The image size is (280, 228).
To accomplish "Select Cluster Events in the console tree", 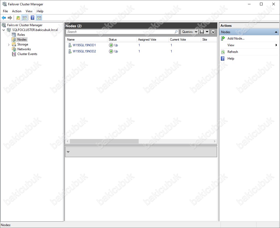I will [x=27, y=54].
